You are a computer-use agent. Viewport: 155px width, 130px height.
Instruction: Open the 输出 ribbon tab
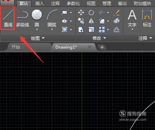[x=122, y=4]
